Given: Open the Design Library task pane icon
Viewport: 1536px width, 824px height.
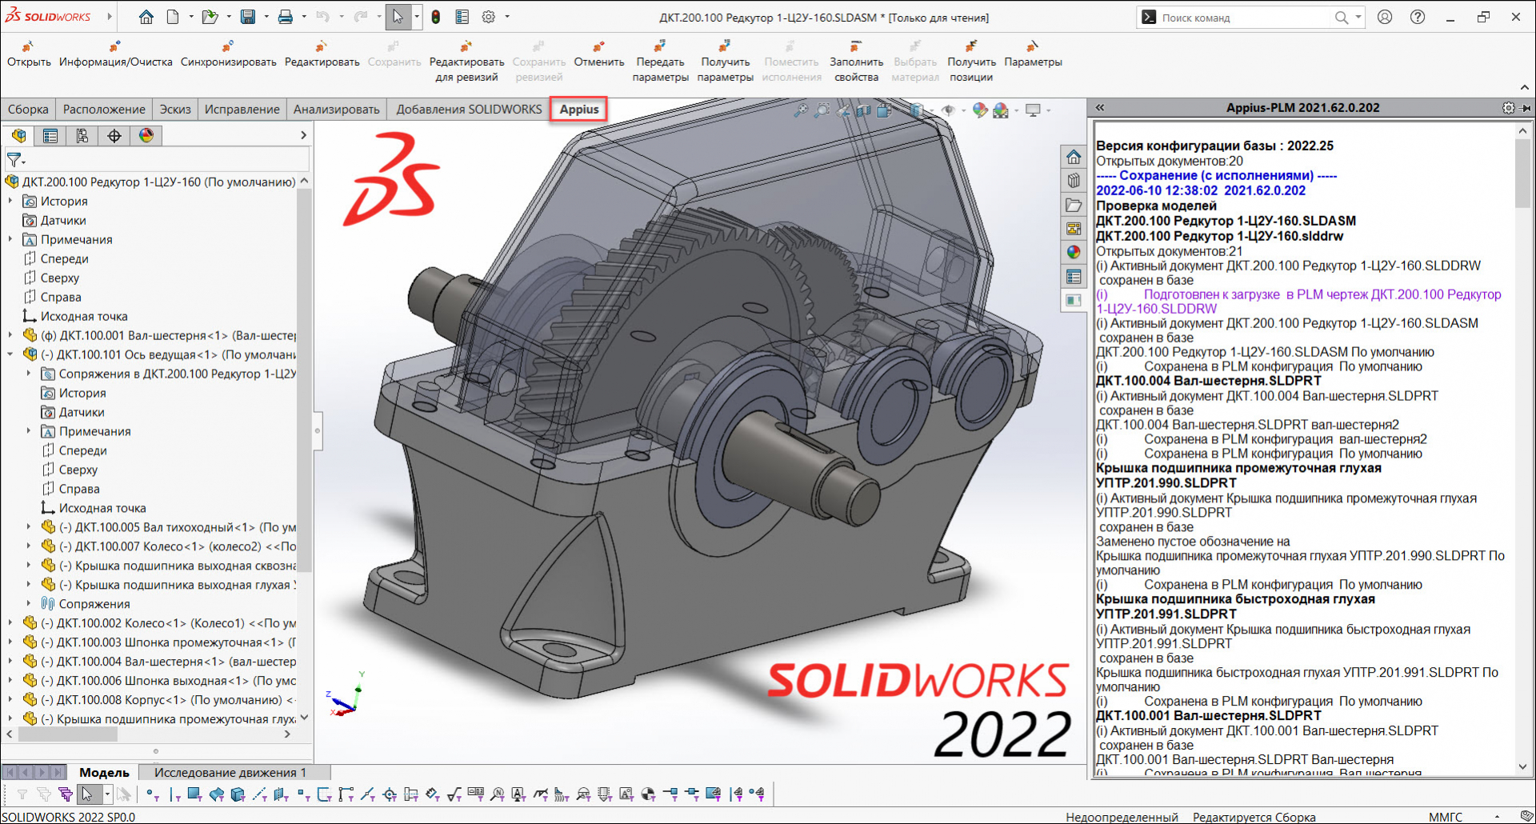Looking at the screenshot, I should pyautogui.click(x=1074, y=181).
